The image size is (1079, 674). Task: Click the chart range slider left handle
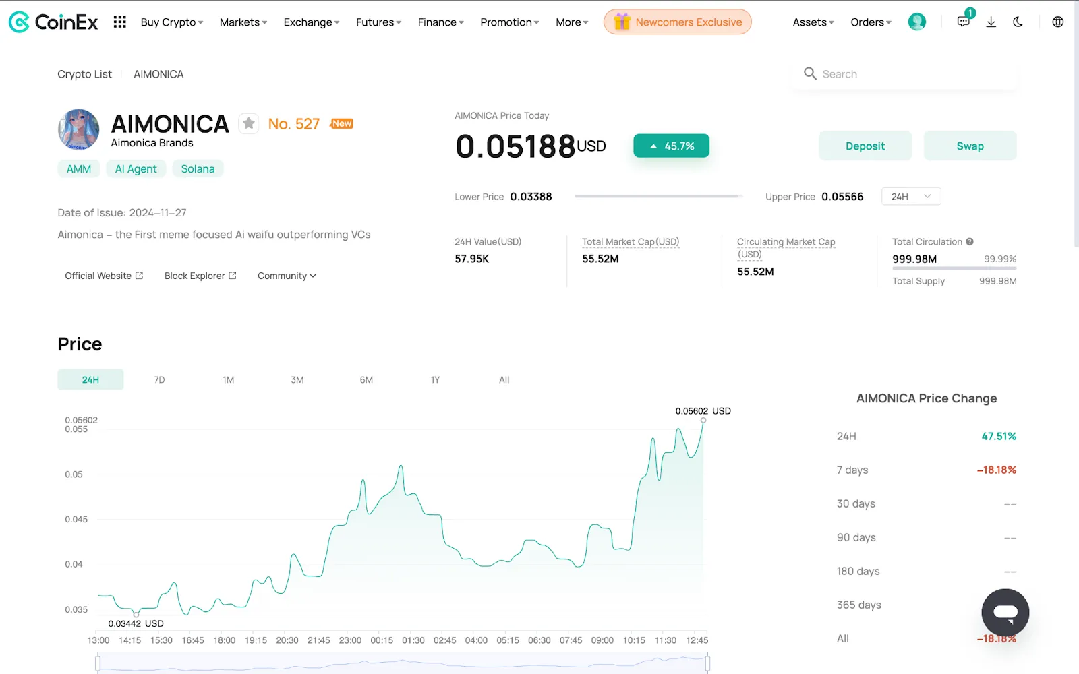pyautogui.click(x=98, y=663)
